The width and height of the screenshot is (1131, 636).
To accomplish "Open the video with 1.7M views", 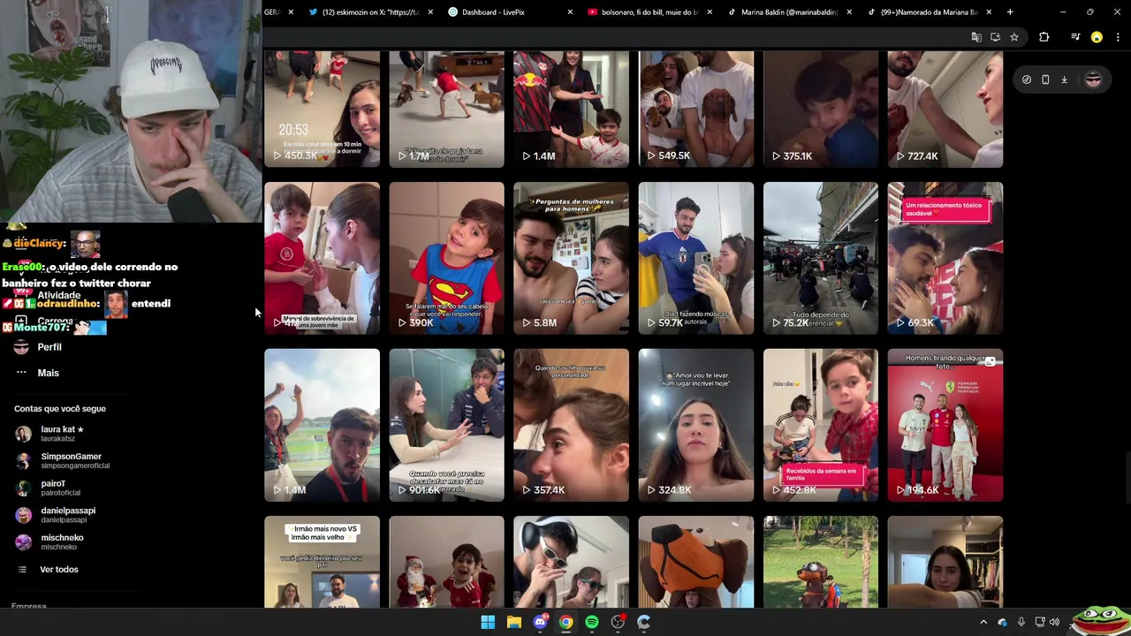I will click(x=446, y=109).
